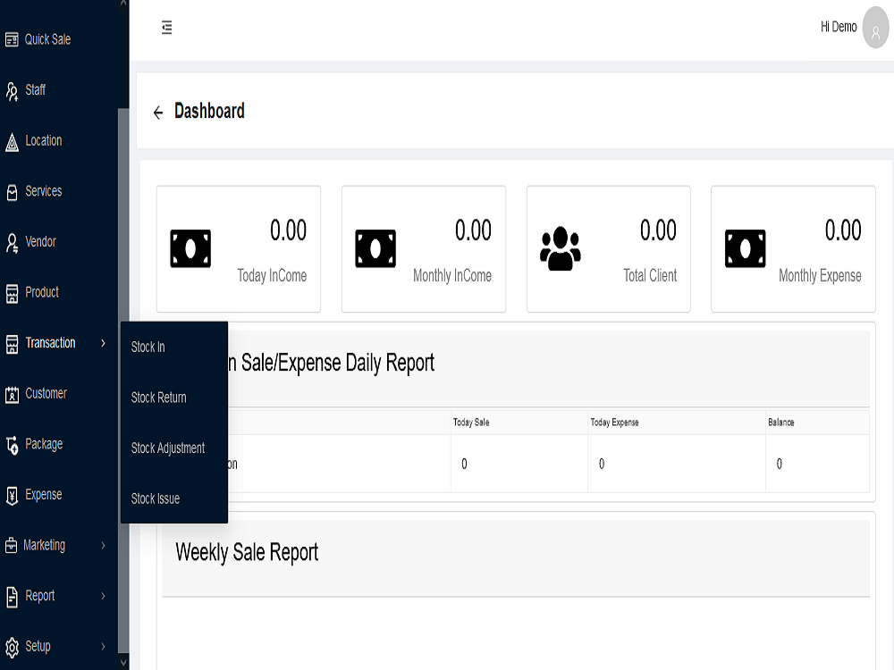The height and width of the screenshot is (670, 894).
Task: Expand the Setup submenu chevron
Action: 103,647
